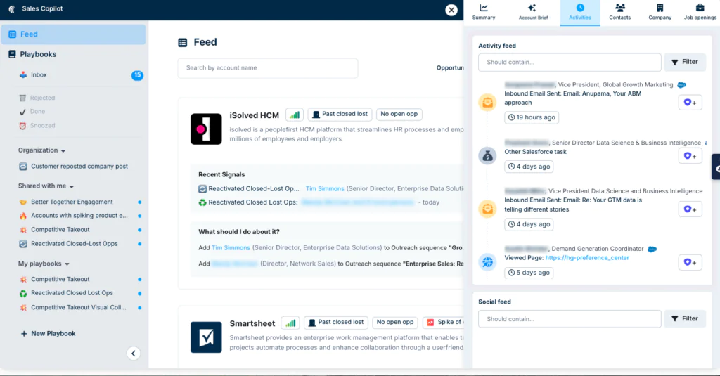Click the 19 hours ago timestamp

click(532, 117)
